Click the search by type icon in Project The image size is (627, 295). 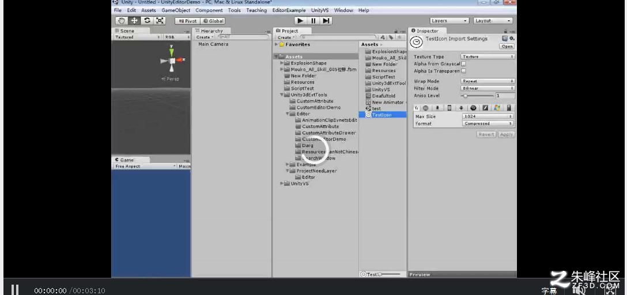(383, 37)
